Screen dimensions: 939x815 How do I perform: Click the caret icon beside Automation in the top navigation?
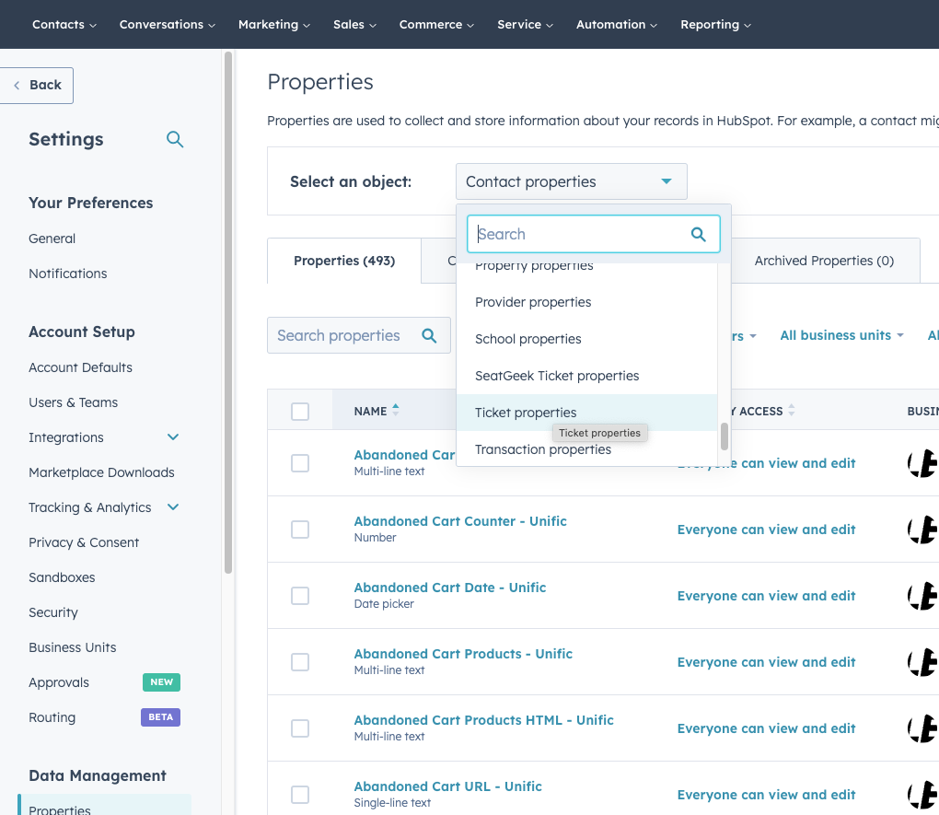(x=653, y=25)
